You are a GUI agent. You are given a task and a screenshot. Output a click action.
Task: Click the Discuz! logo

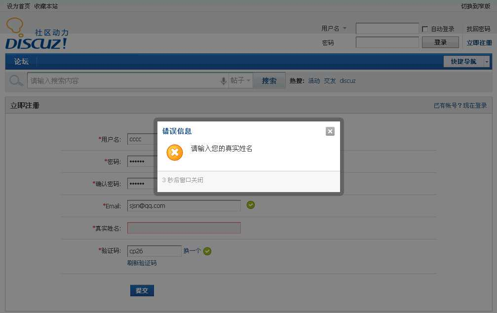[37, 35]
